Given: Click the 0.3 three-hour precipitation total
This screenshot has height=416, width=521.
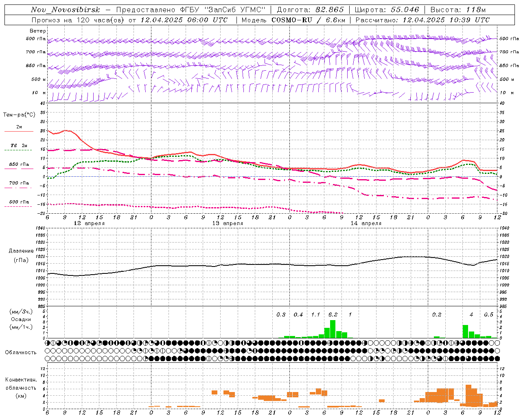Looking at the screenshot, I should coord(281,314).
